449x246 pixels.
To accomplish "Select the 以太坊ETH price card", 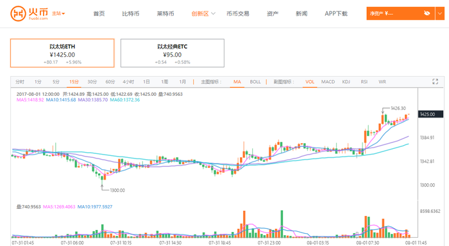I will pyautogui.click(x=62, y=53).
